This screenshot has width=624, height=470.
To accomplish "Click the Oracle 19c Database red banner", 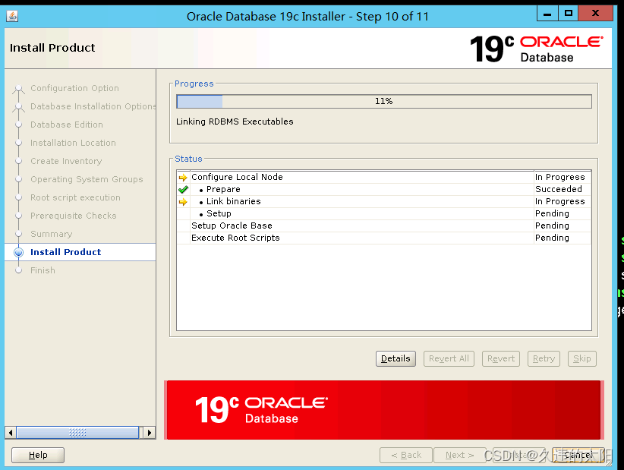I will pyautogui.click(x=384, y=410).
